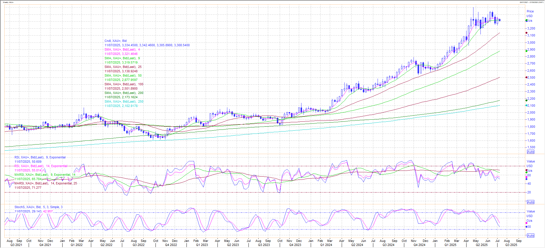Click the 'Weekly XAU=' chart title at the top left

(x=8, y=2)
